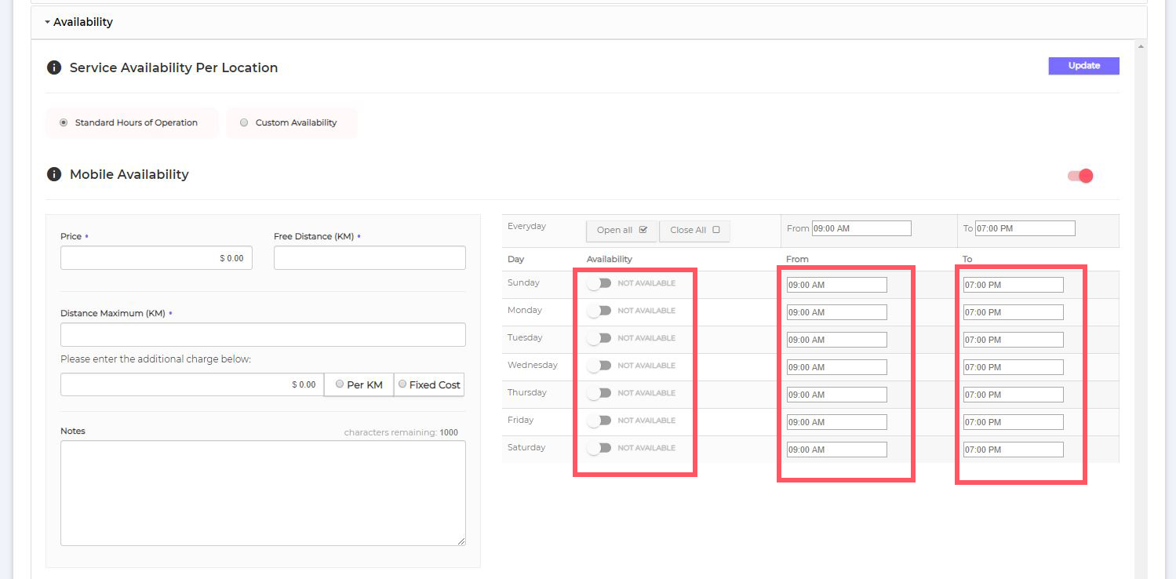Click the Price input field
The height and width of the screenshot is (579, 1176).
[156, 258]
